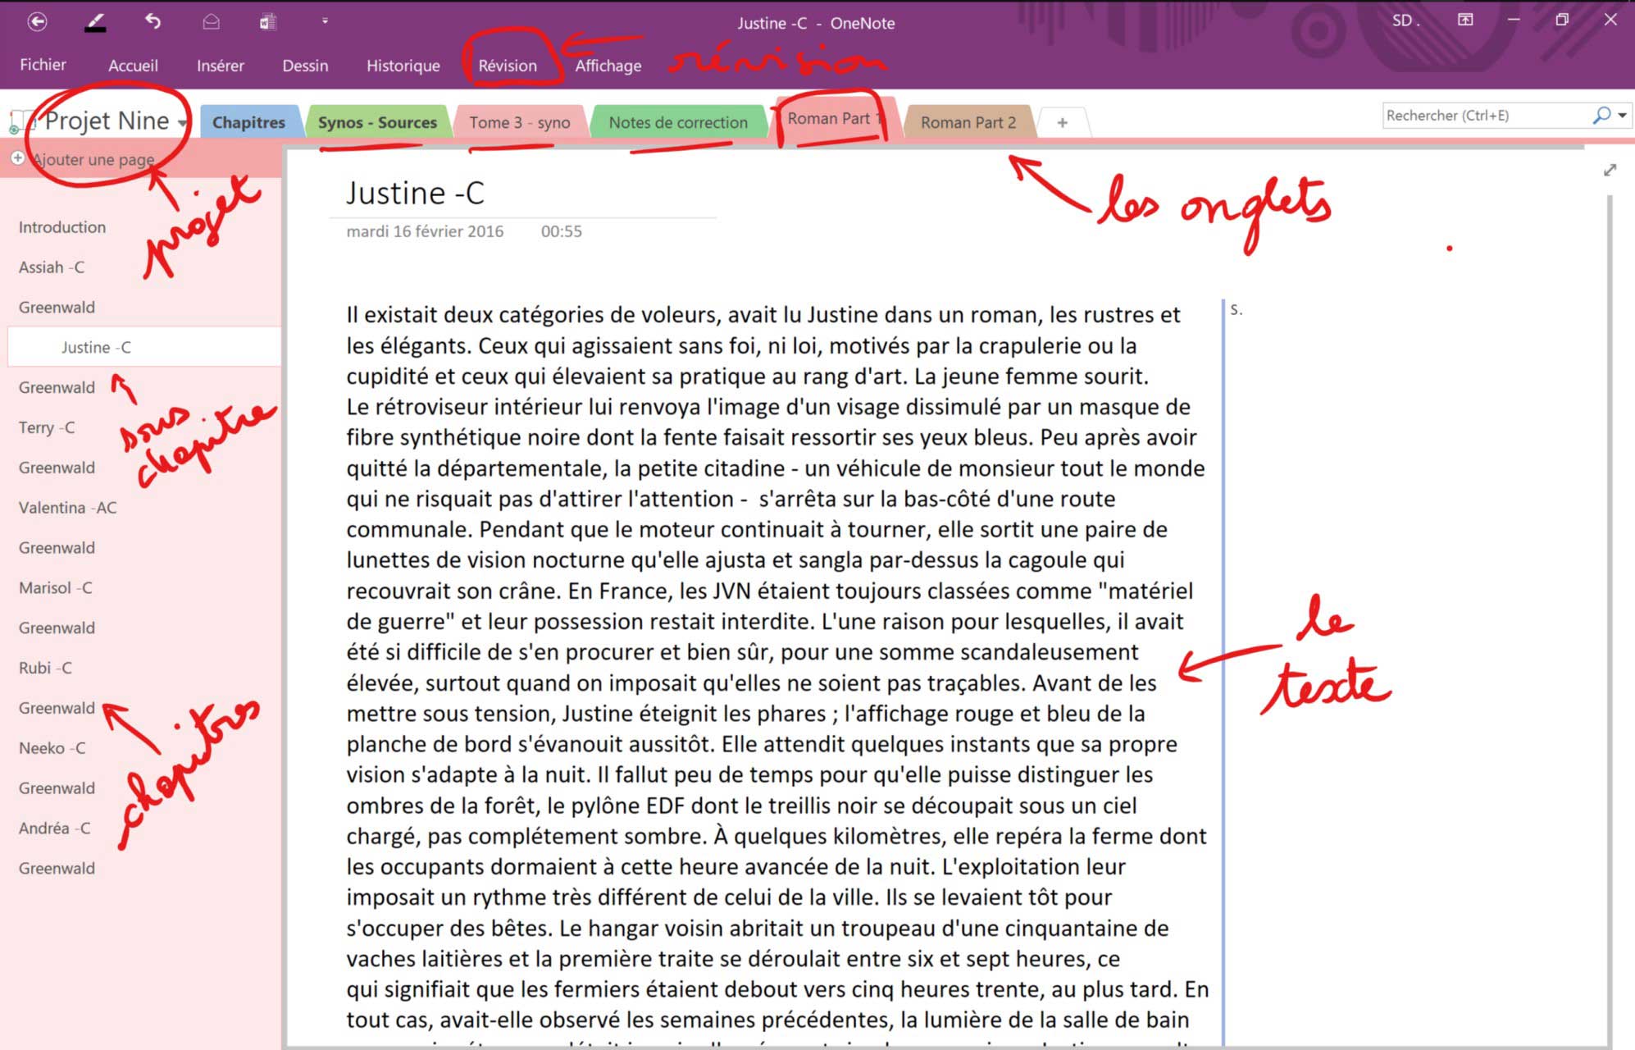Click the email page envelope icon
The height and width of the screenshot is (1050, 1635).
211,22
